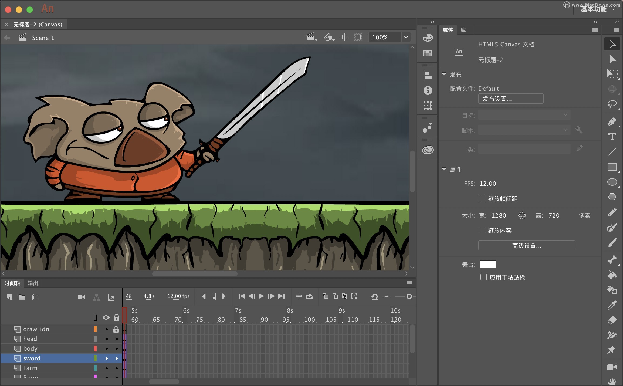Toggle lock all layers padlock icon
This screenshot has height=386, width=623.
[x=116, y=317]
